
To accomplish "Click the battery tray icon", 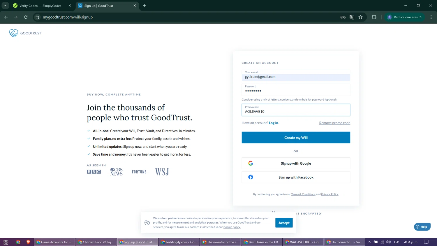I will click(376, 242).
